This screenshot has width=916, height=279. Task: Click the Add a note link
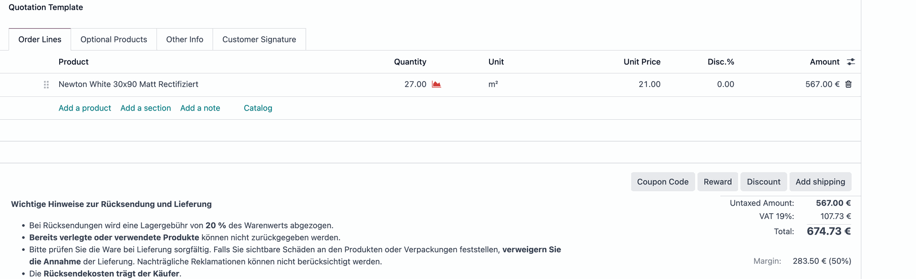click(200, 108)
